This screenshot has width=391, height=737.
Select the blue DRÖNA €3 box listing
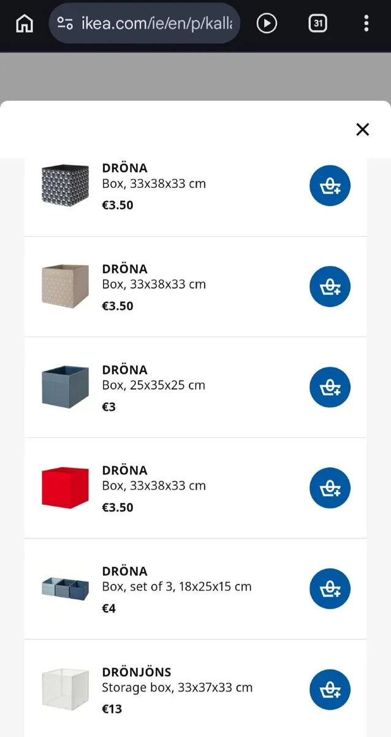pyautogui.click(x=153, y=386)
